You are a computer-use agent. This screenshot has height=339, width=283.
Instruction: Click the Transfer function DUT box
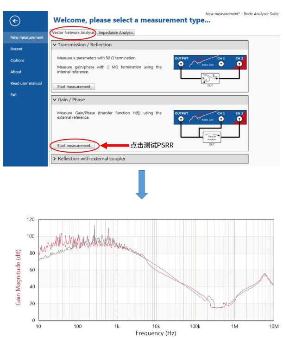click(211, 136)
